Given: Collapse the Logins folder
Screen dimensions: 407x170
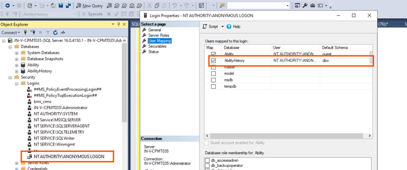Looking at the screenshot, I should point(17,83).
